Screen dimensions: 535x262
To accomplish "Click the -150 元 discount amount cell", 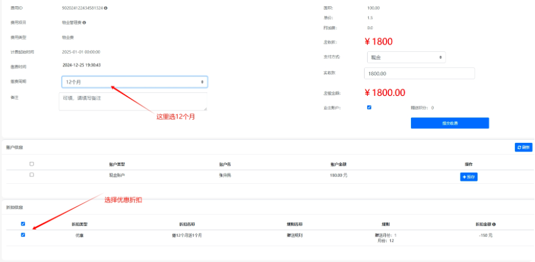I will click(486, 235).
